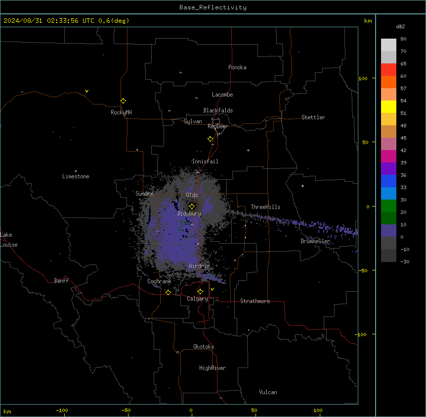The width and height of the screenshot is (426, 417).
Task: Click the yellow diamond marker below Cochrane
Action: pos(168,292)
